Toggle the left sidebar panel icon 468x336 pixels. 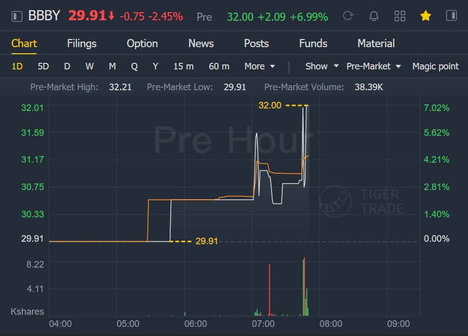point(17,16)
